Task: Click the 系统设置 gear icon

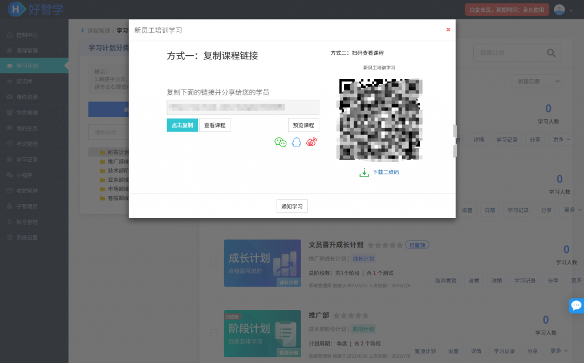Action: pos(10,238)
